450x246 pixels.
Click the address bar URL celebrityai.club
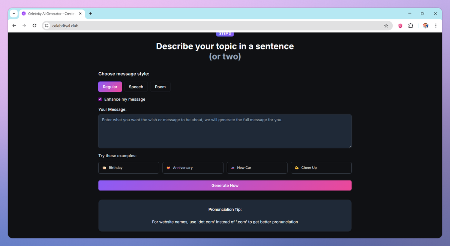[65, 26]
